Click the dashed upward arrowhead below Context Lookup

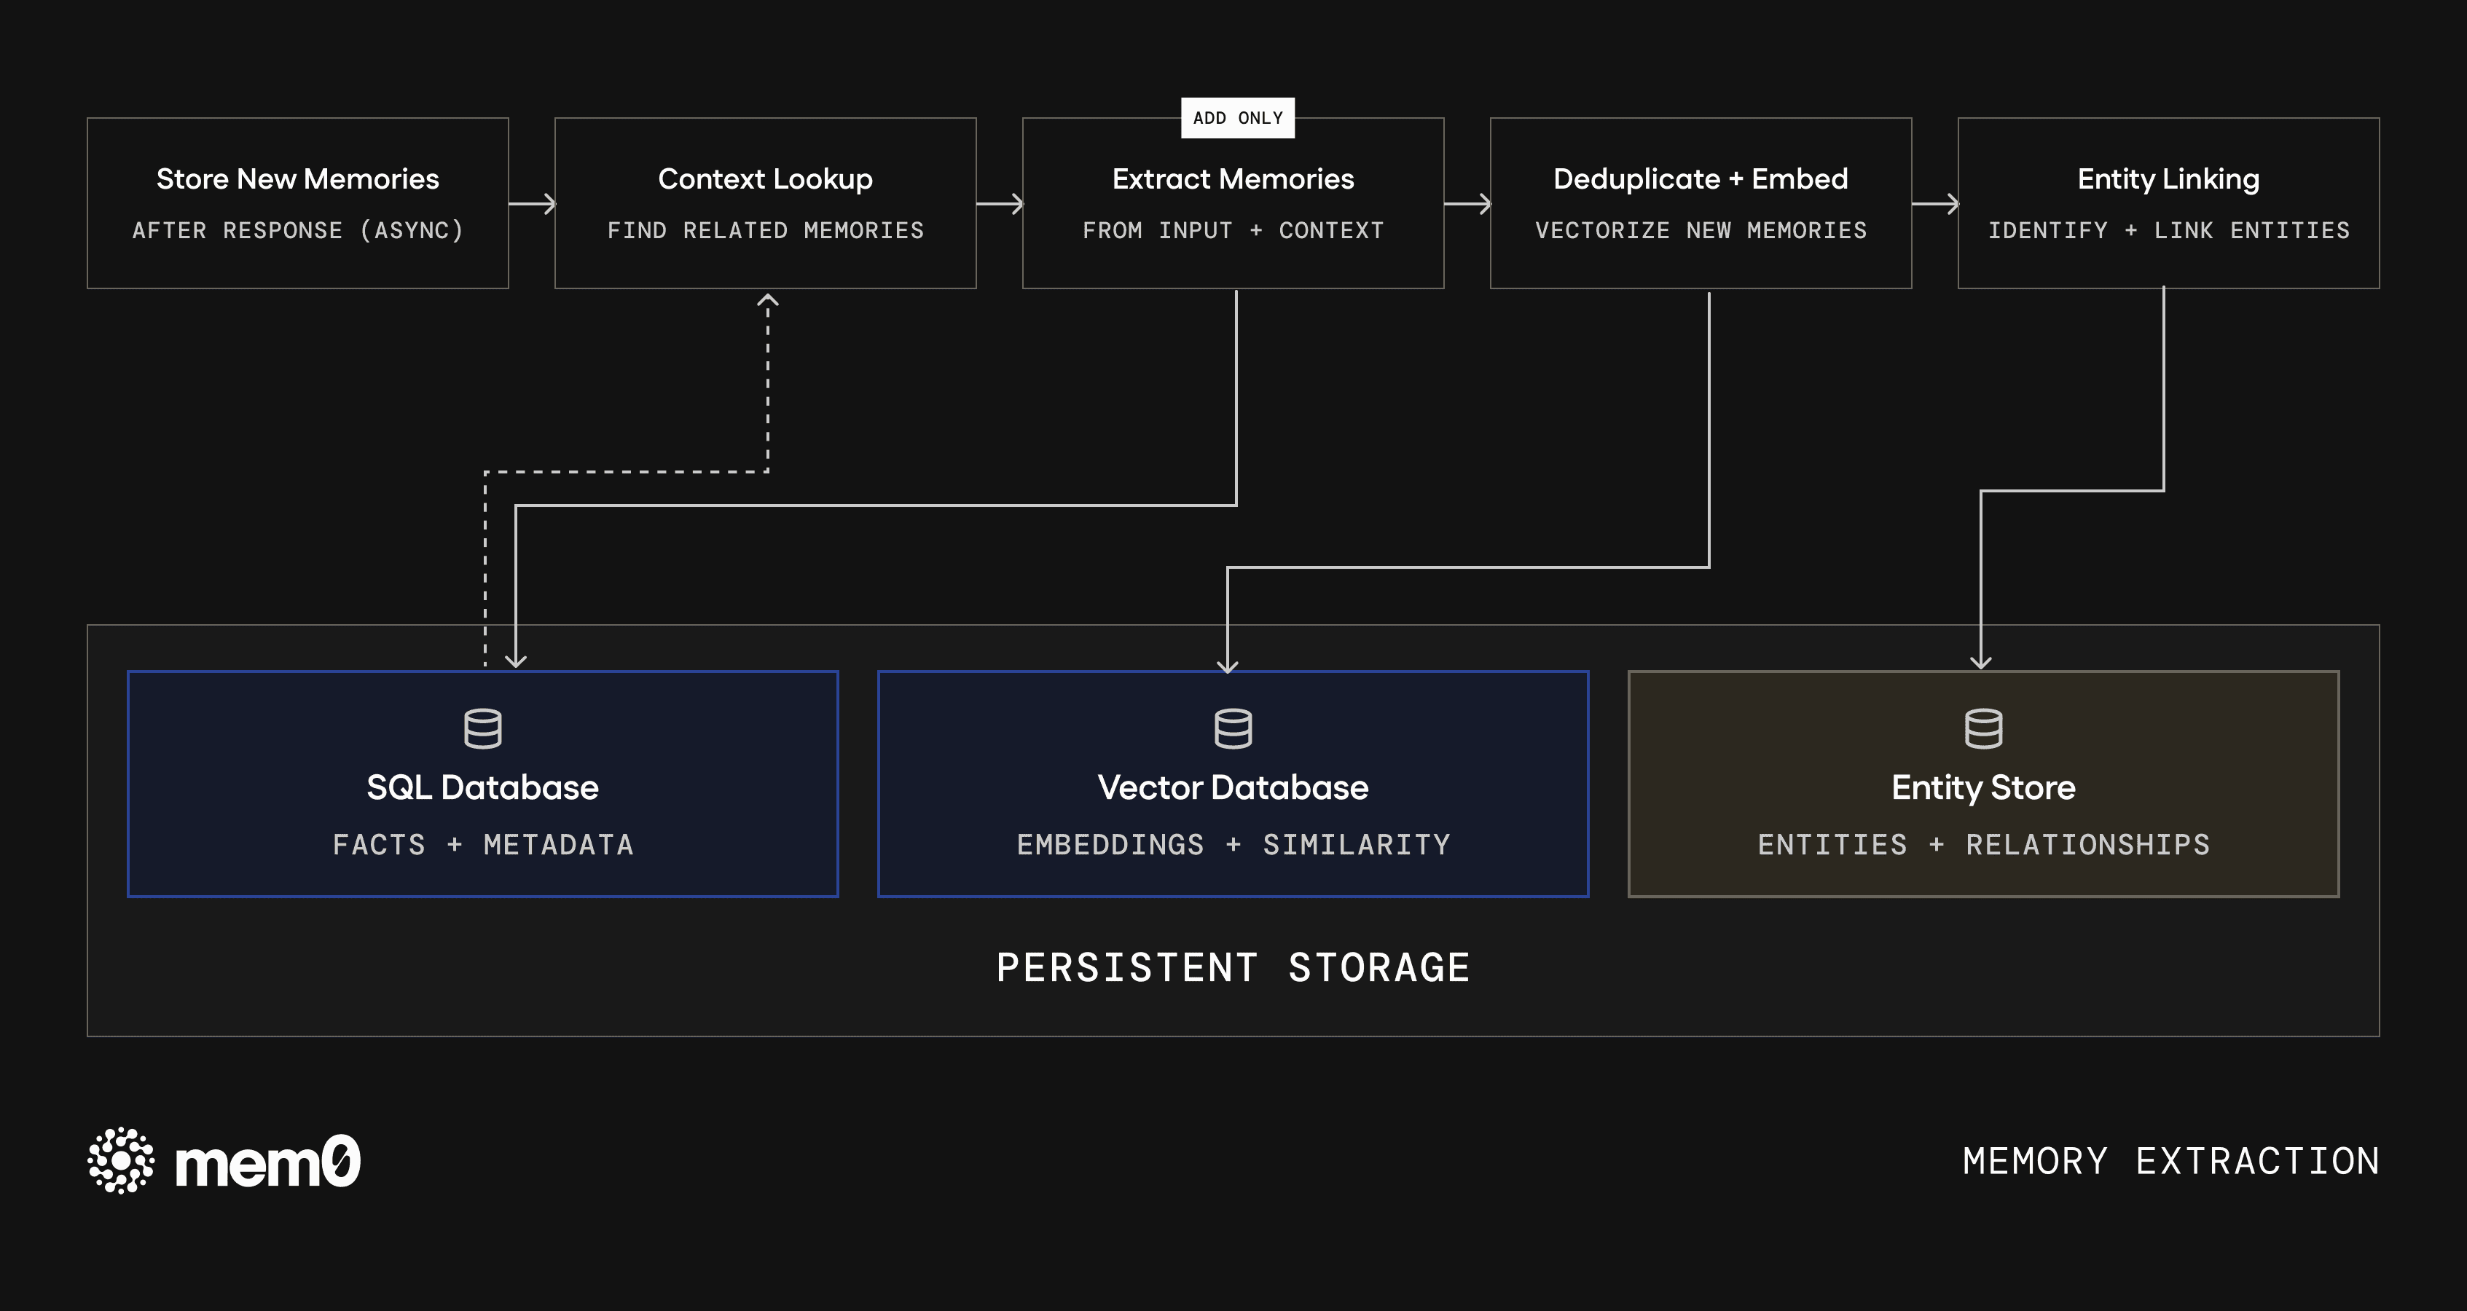(x=767, y=301)
